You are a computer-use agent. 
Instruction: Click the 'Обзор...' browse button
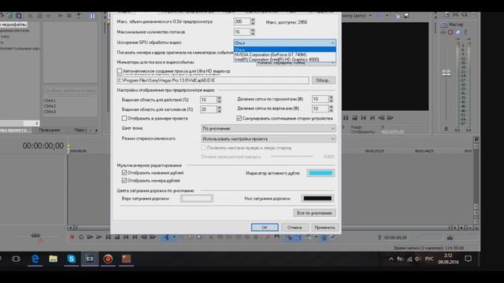click(x=323, y=80)
